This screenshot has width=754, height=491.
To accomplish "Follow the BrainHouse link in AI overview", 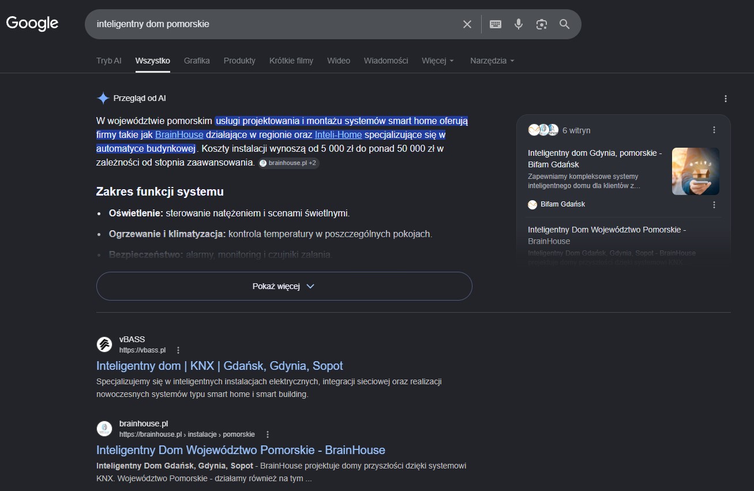I will 179,135.
